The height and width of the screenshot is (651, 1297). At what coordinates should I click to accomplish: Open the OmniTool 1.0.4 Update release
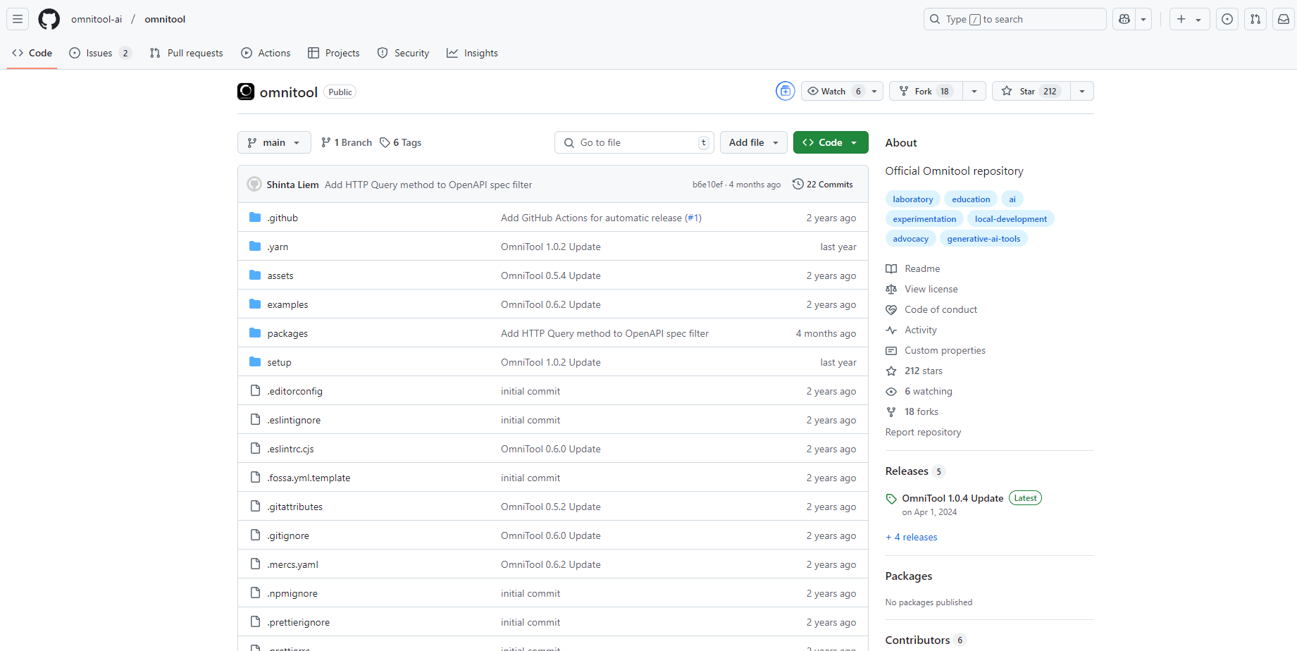pos(952,498)
